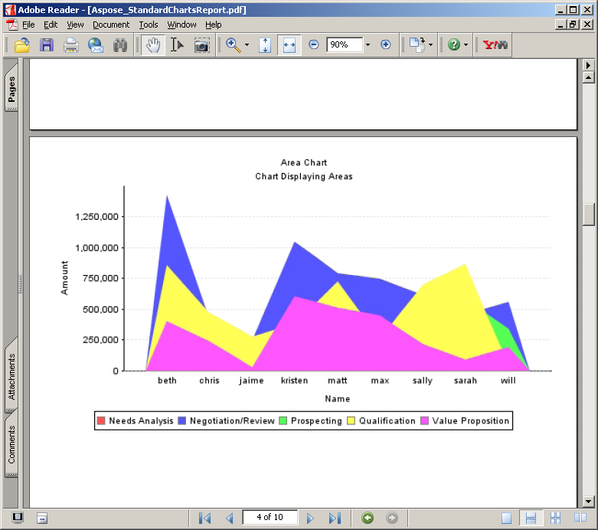
Task: Switch to Single Page layout view
Action: 506,518
